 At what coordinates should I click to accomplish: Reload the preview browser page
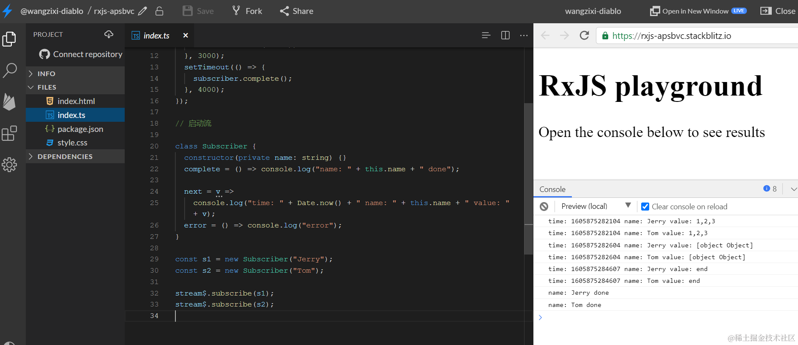[x=584, y=36]
